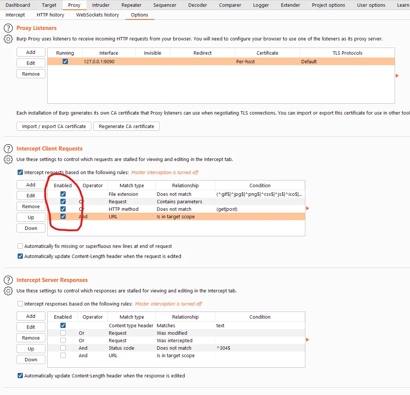Enable automatically fix missing new lines option
410x395 pixels.
[20, 246]
